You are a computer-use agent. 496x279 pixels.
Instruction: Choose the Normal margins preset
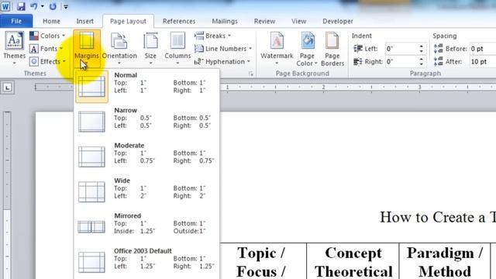146,86
